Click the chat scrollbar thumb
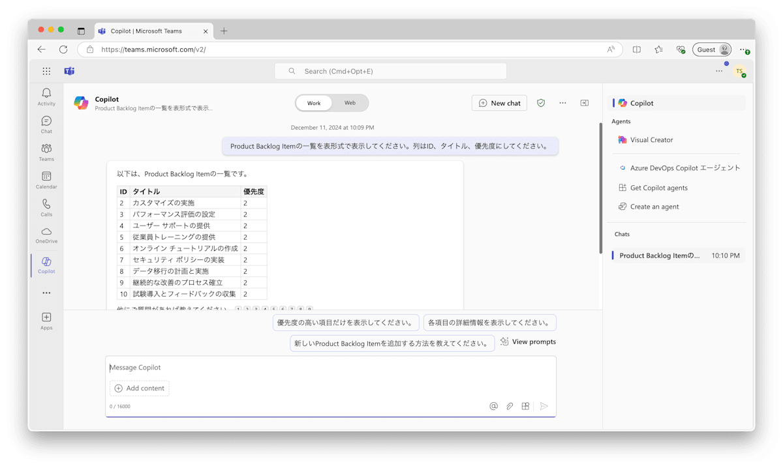783x468 pixels. point(600,188)
